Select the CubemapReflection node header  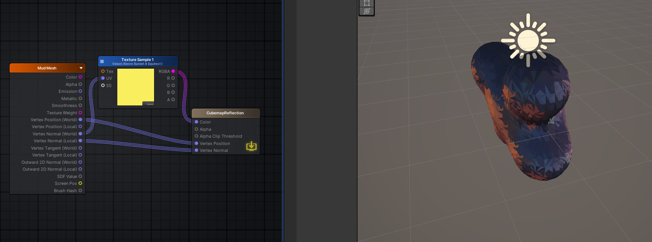[225, 113]
